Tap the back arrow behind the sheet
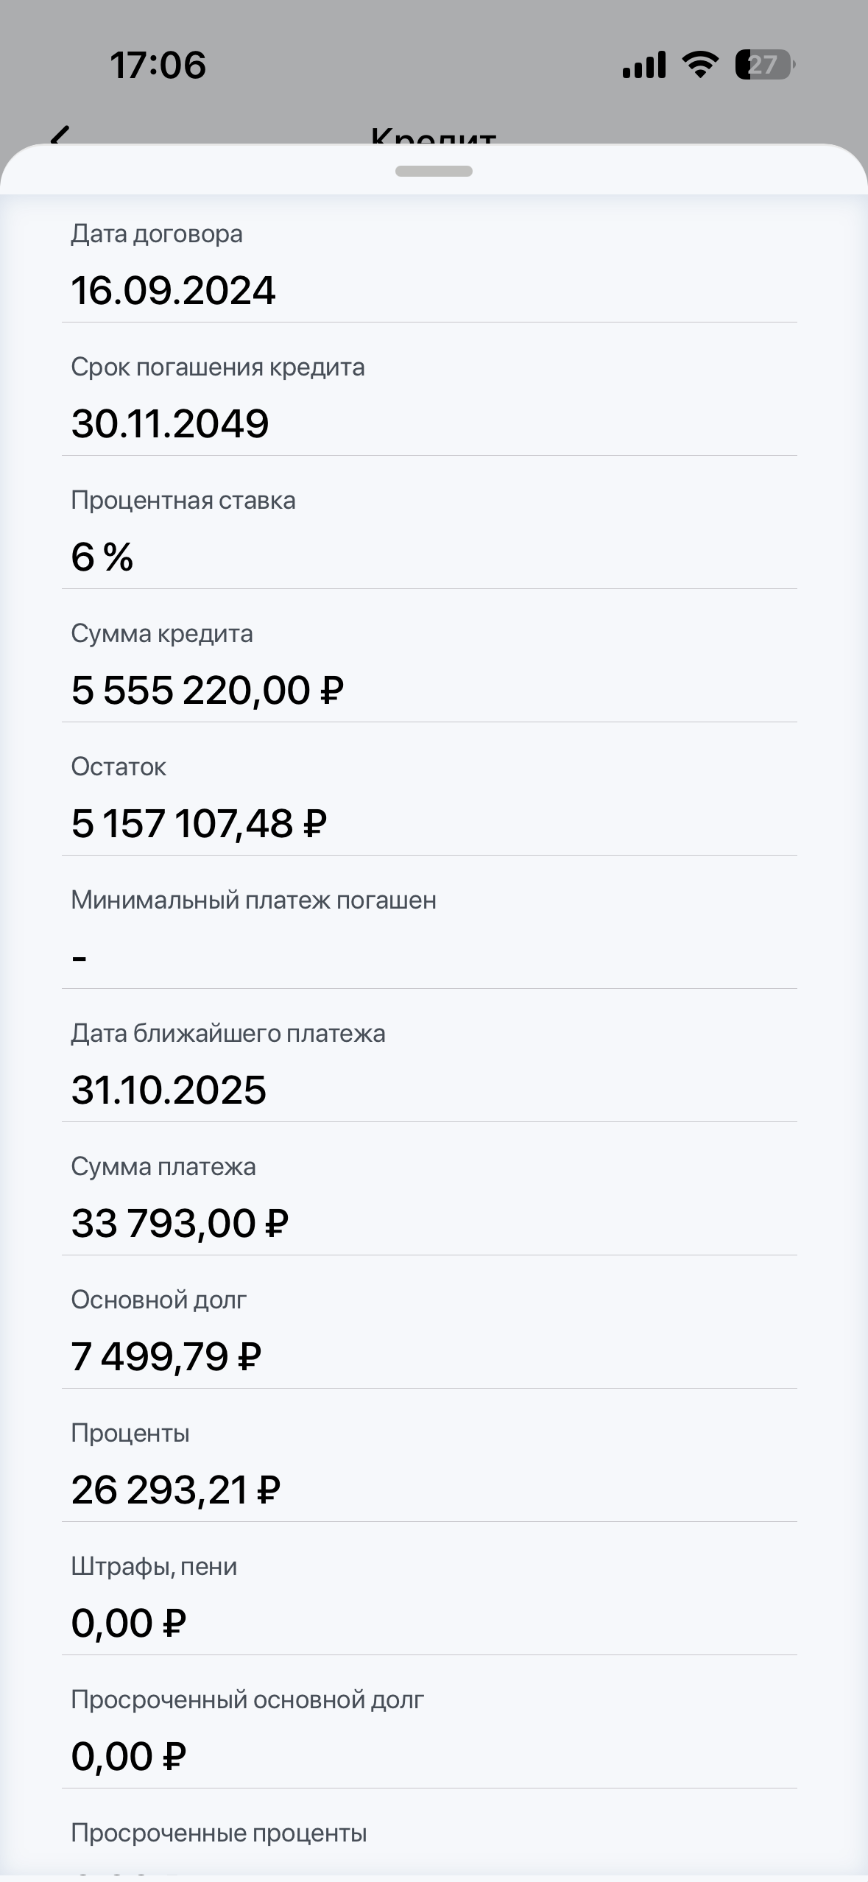868x1882 pixels. [x=60, y=136]
